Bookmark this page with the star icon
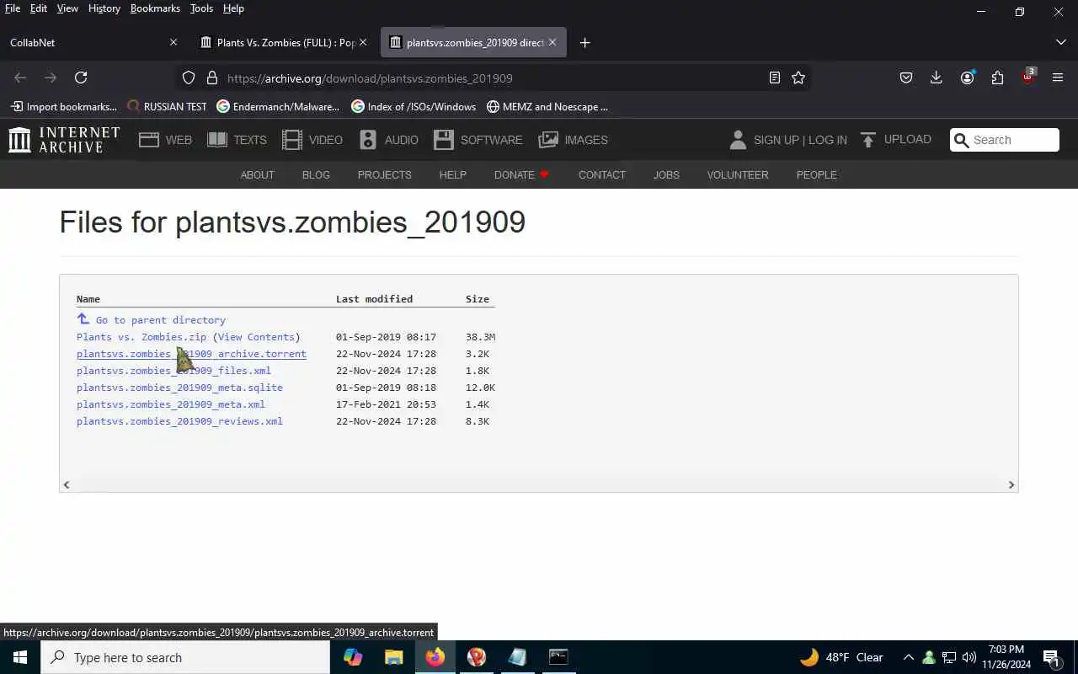Viewport: 1078px width, 674px height. pos(798,78)
